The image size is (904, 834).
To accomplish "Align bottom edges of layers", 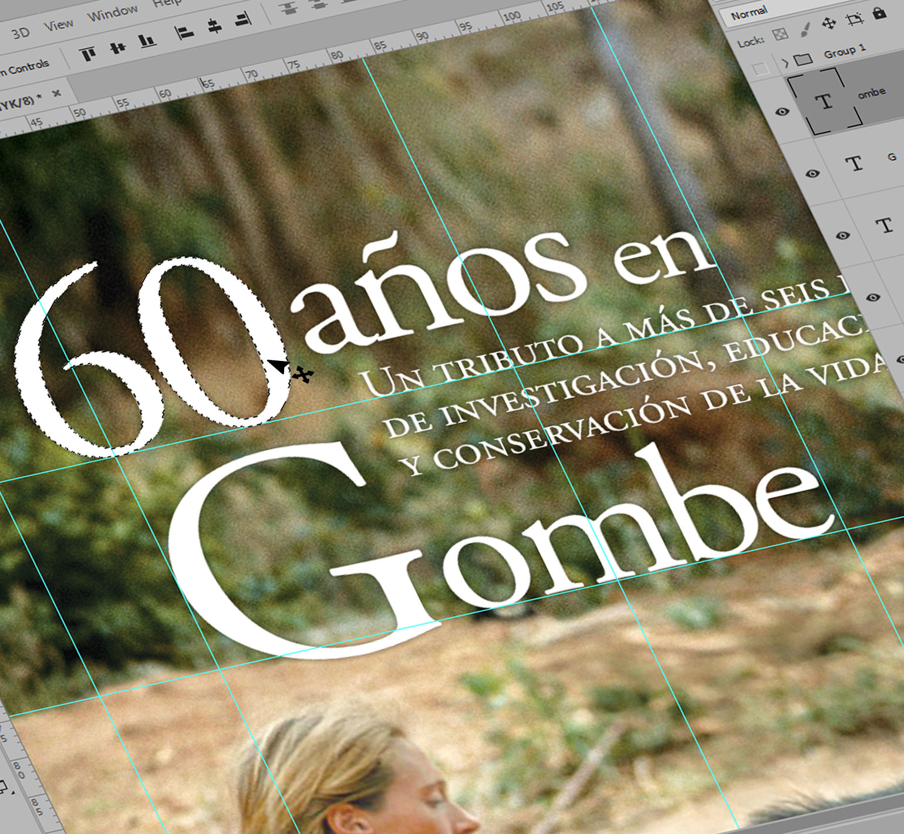I will 147,40.
